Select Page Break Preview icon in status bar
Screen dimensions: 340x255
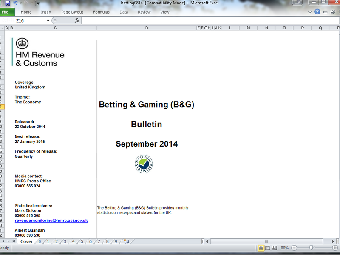(x=274, y=248)
